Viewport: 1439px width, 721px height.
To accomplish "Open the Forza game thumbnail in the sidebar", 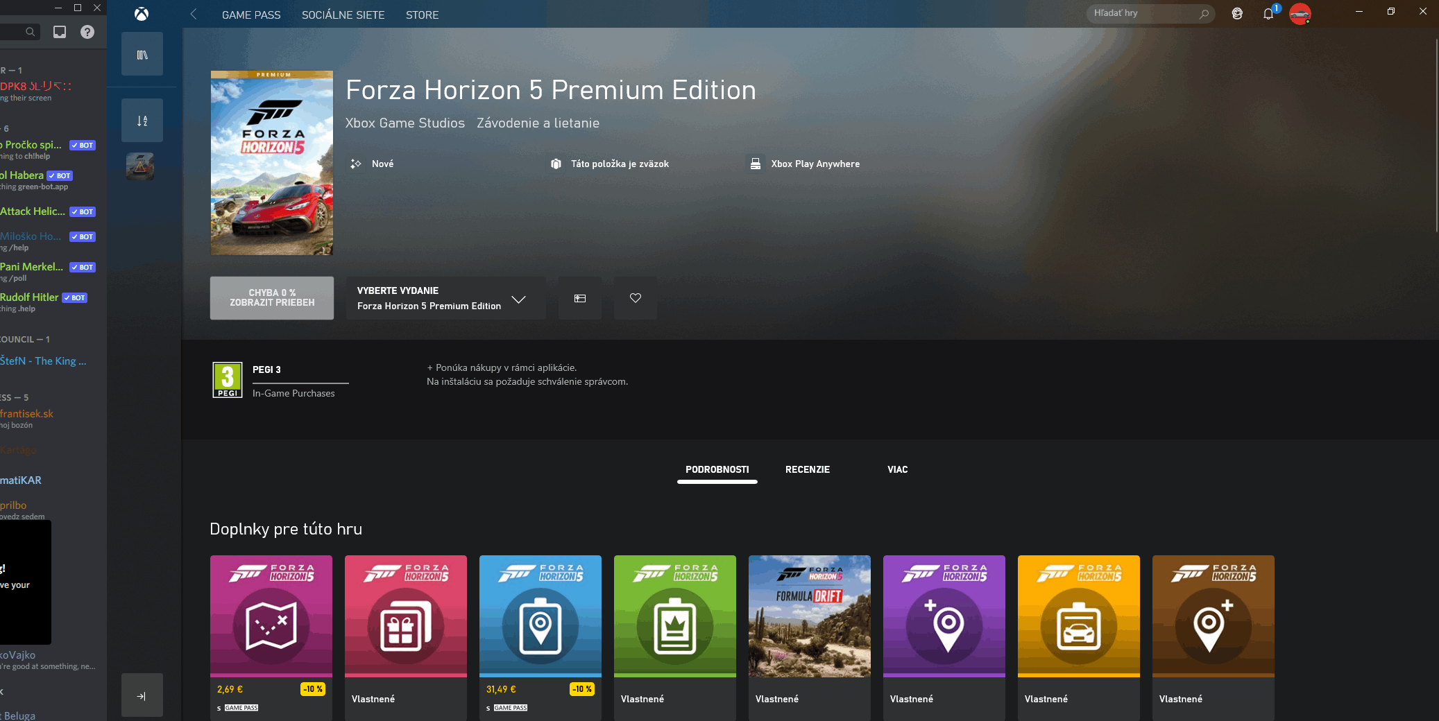I will pos(140,166).
